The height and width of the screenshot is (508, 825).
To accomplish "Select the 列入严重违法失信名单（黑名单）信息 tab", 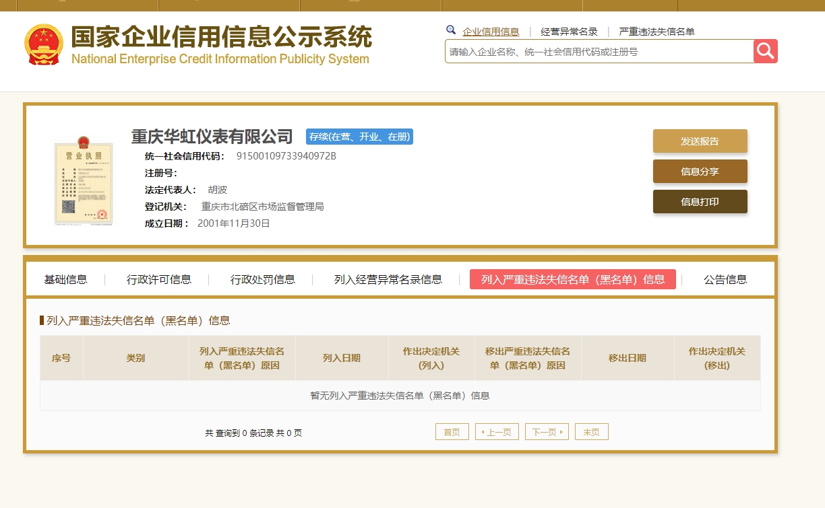I will pyautogui.click(x=573, y=279).
